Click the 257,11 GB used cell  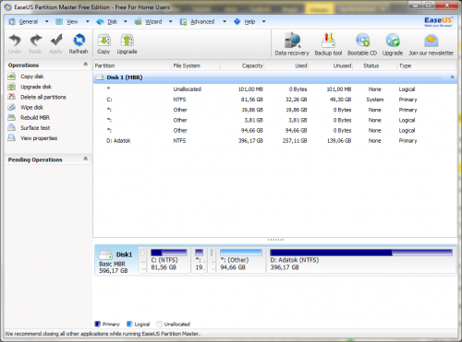[x=295, y=141]
